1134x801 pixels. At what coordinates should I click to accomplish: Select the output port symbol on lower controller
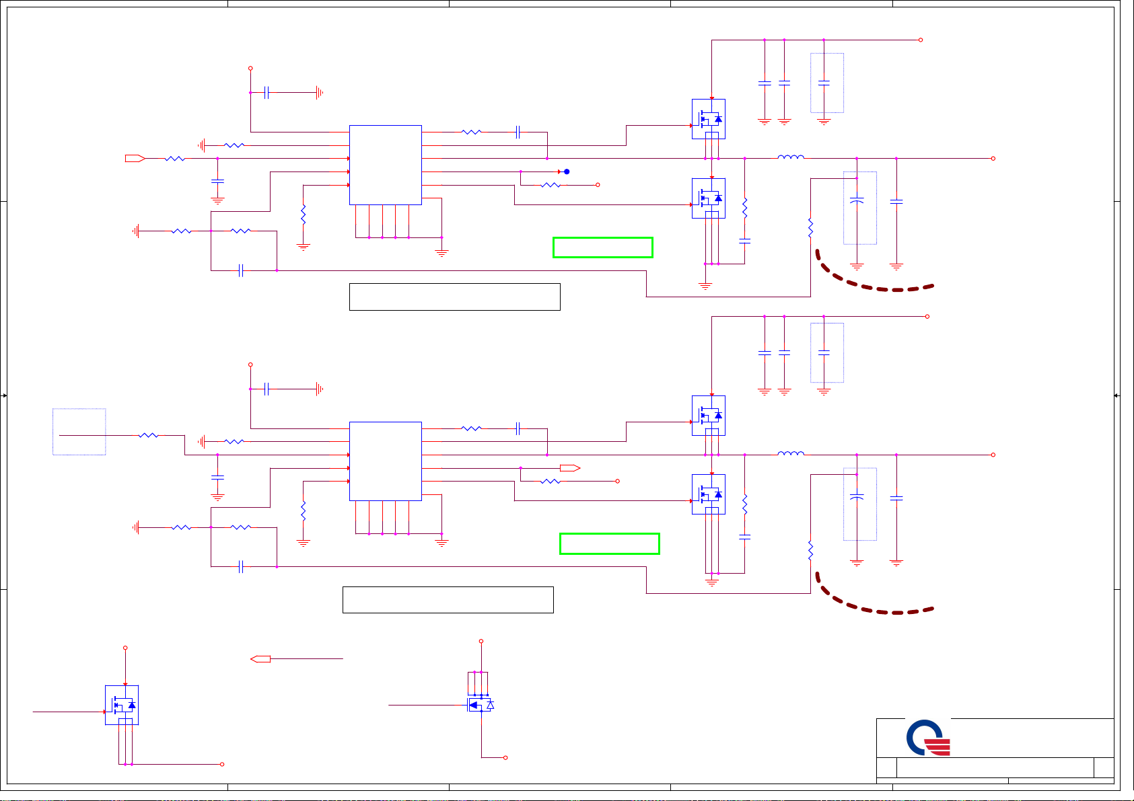570,468
